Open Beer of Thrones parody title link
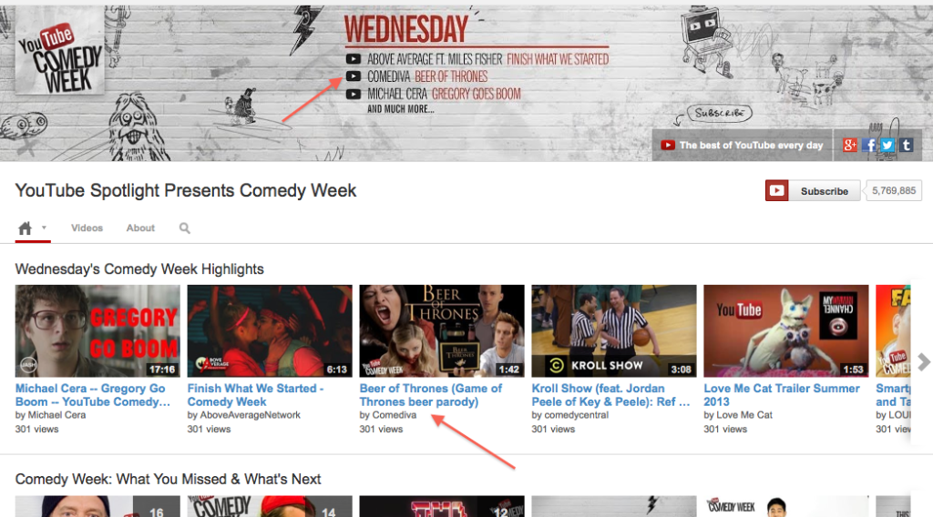This screenshot has width=933, height=517. click(430, 395)
